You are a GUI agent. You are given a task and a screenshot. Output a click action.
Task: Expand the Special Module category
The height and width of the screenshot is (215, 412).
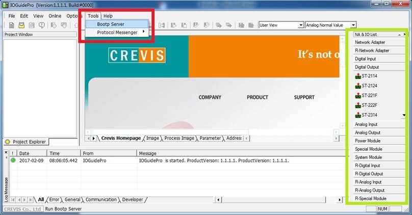click(x=379, y=149)
